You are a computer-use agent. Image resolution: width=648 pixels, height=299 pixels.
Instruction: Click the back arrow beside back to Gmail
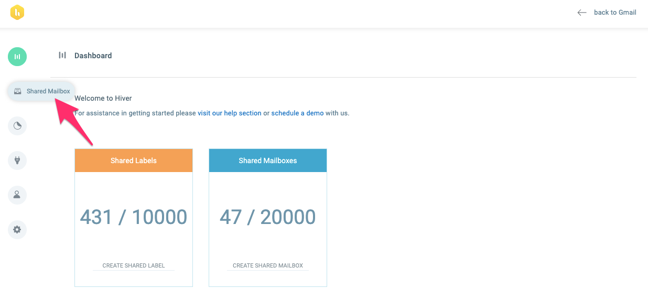[581, 13]
